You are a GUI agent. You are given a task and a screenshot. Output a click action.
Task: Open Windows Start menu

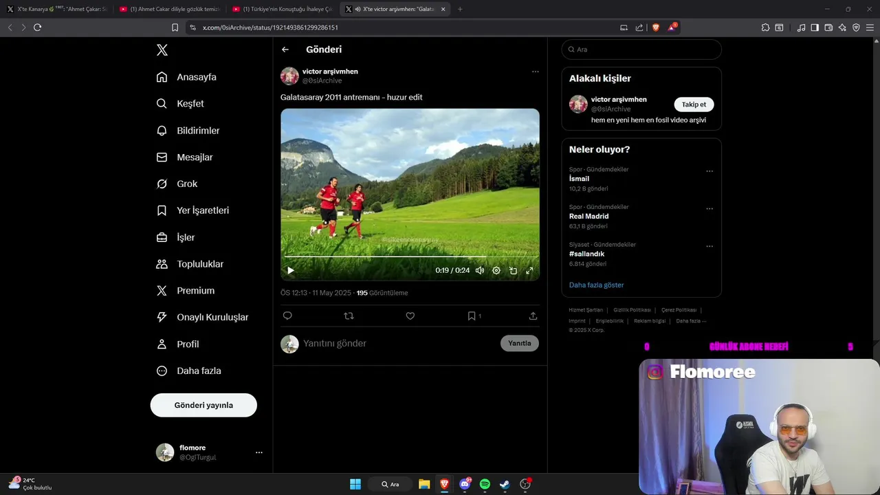(355, 484)
